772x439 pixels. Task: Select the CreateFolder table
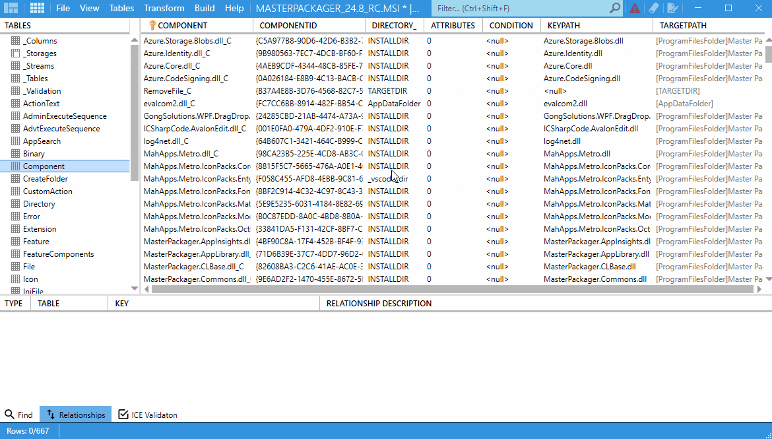(46, 179)
